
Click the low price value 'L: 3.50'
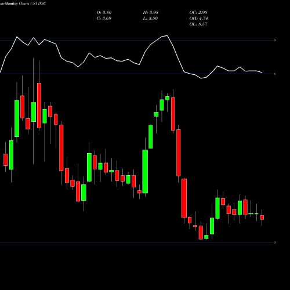point(150,19)
